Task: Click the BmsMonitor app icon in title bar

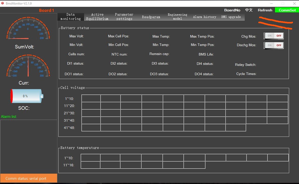Action: pos(3,4)
